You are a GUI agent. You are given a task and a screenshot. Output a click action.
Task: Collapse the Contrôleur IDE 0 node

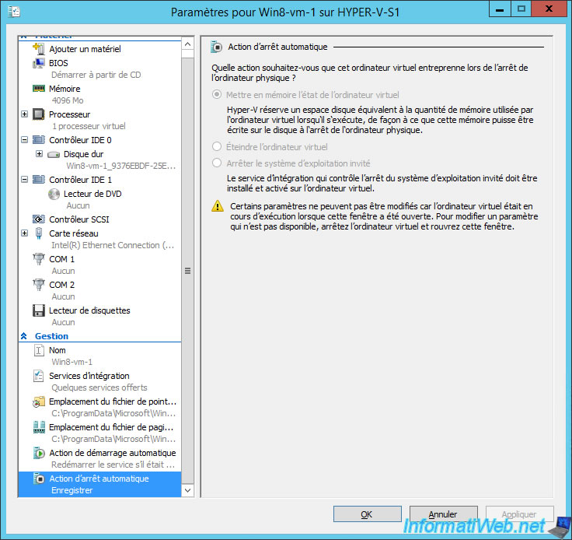click(x=24, y=139)
